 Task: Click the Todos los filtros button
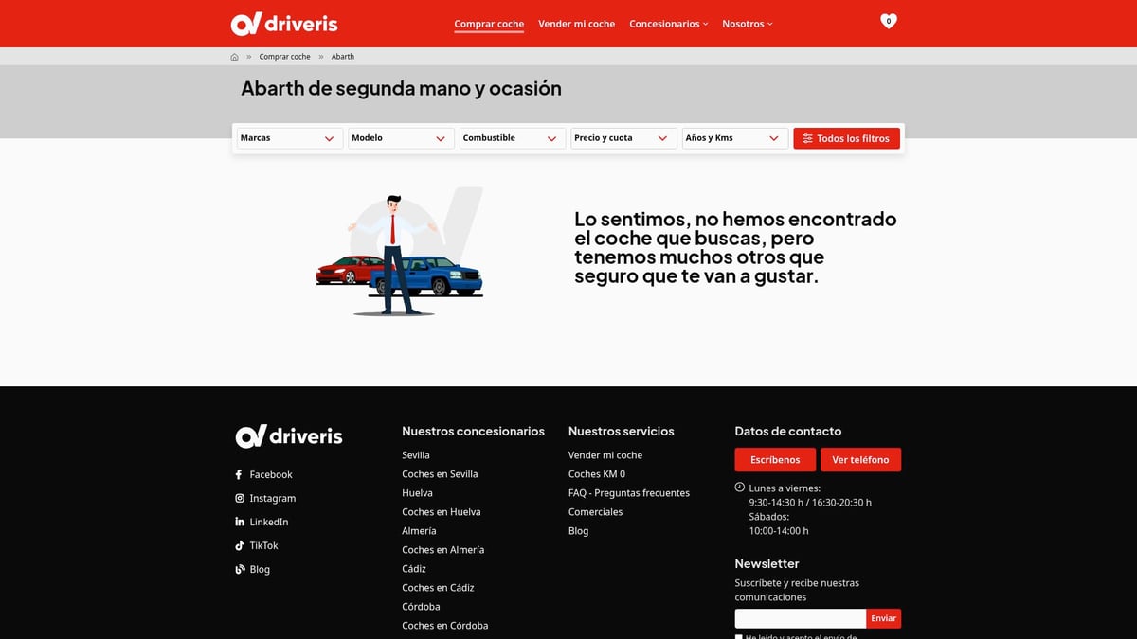(846, 138)
